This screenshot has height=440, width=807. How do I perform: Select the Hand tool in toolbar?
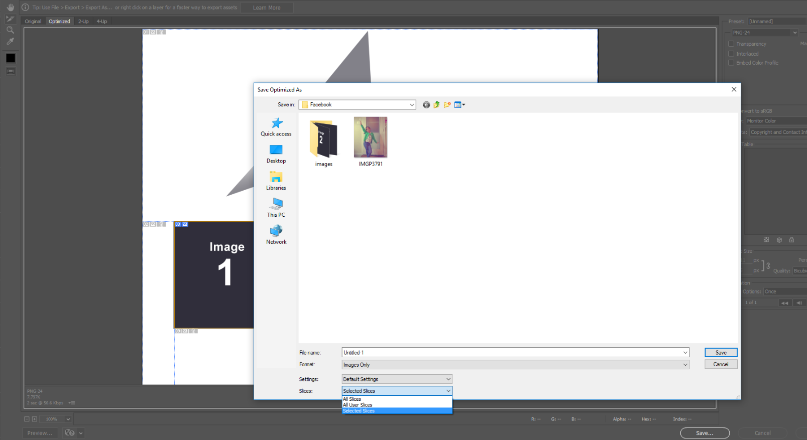point(10,8)
